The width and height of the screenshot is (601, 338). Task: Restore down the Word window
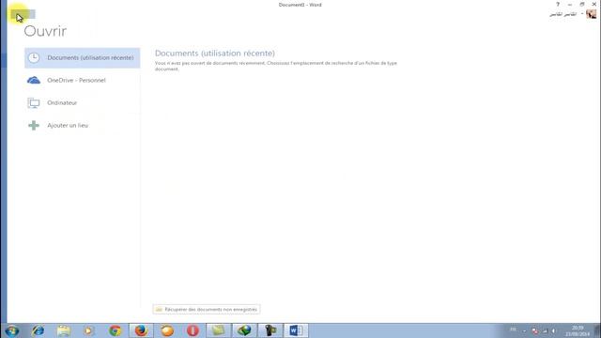pyautogui.click(x=582, y=4)
